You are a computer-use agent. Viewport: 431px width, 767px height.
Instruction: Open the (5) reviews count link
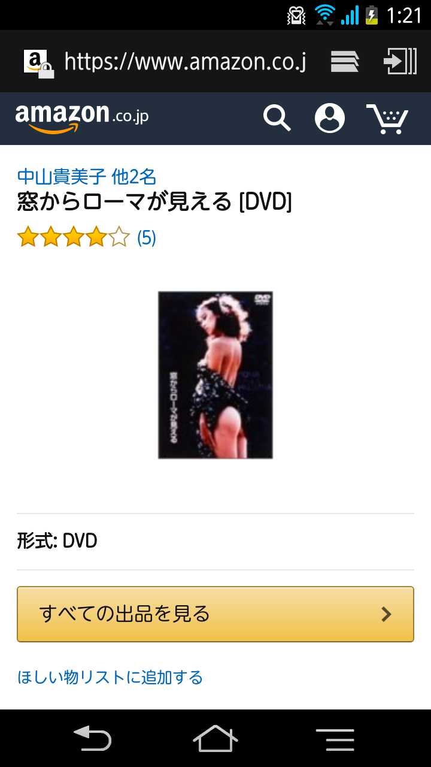(147, 238)
